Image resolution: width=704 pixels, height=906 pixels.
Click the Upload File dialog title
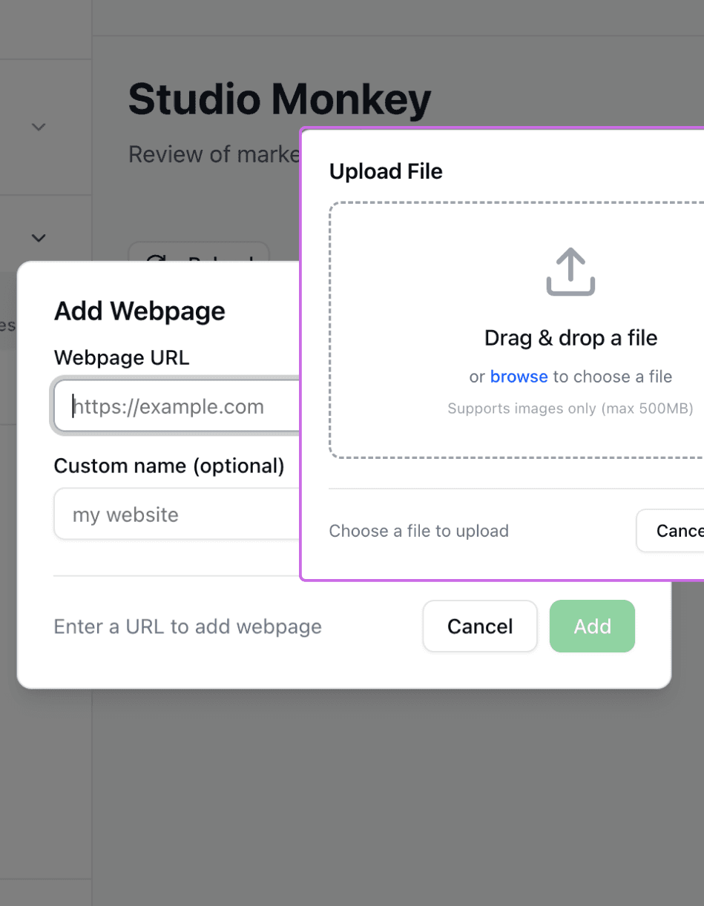pos(386,171)
